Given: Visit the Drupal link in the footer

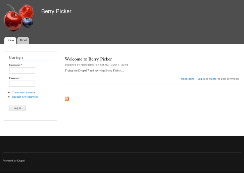Looking at the screenshot, I should pyautogui.click(x=21, y=161).
